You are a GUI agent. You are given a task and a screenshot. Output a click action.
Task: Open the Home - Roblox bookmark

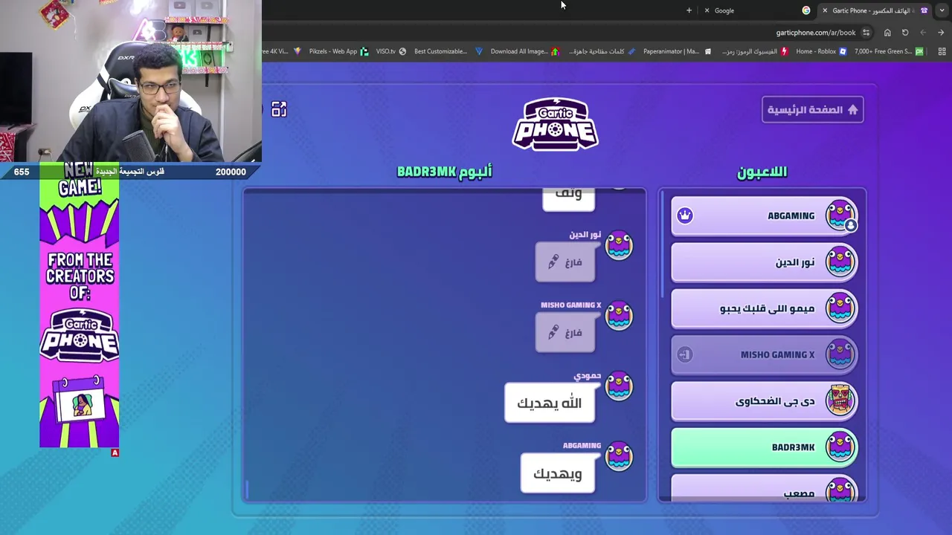pos(820,51)
